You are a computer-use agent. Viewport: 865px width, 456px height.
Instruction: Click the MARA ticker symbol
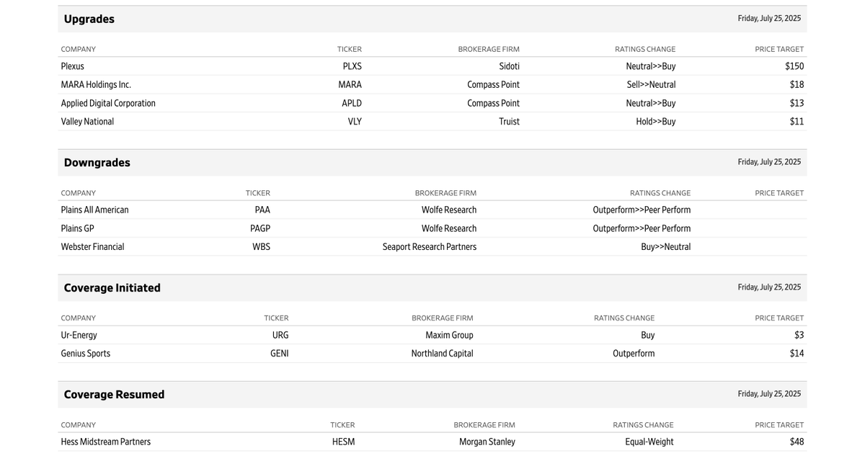[350, 85]
